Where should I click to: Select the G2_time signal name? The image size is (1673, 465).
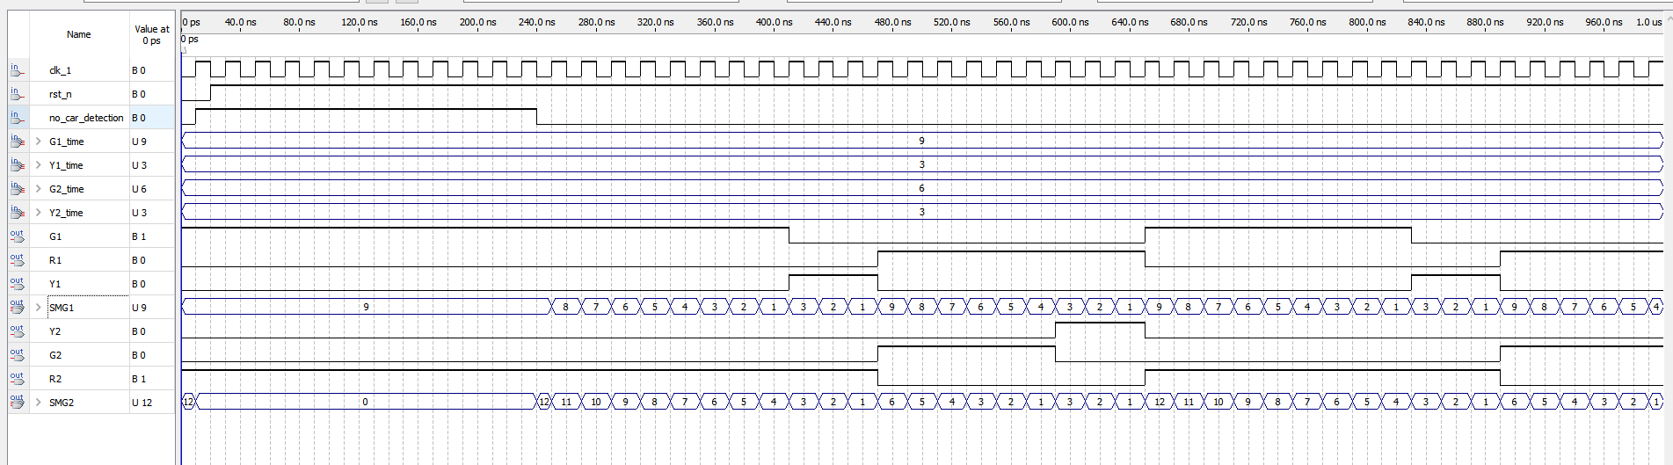[x=67, y=189]
